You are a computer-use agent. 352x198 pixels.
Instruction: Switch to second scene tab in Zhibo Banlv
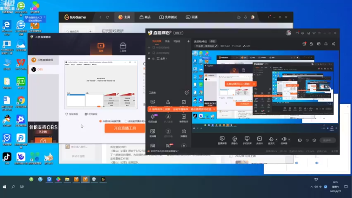point(168,41)
